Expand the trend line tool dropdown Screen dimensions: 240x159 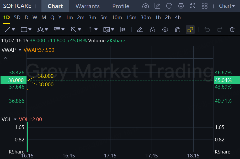13,30
